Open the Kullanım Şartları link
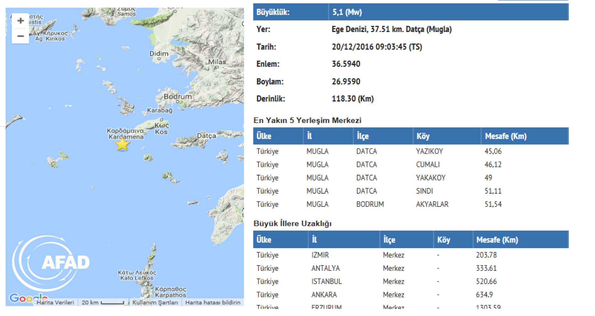The width and height of the screenshot is (595, 316). 155,303
